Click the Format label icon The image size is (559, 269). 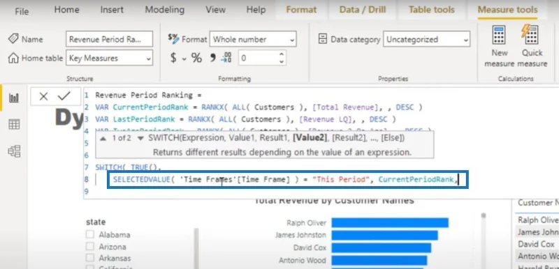(173, 39)
